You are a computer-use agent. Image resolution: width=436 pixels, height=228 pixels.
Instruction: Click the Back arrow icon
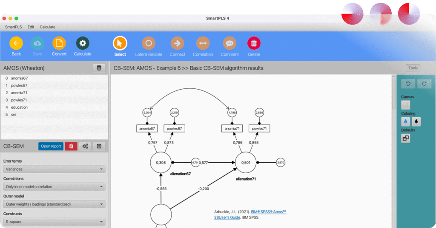click(x=16, y=43)
